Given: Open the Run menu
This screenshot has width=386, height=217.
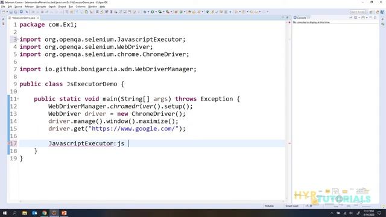Looking at the screenshot, I should pos(71,7).
